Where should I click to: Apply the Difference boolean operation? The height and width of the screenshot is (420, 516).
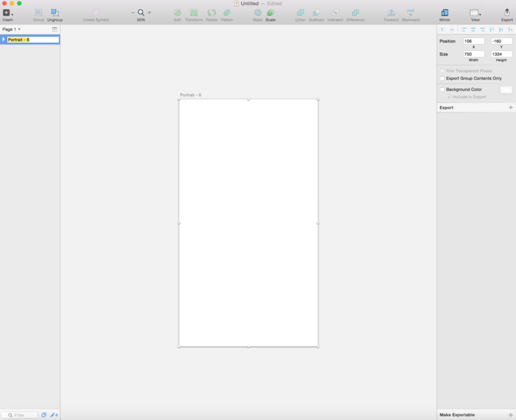click(x=355, y=13)
